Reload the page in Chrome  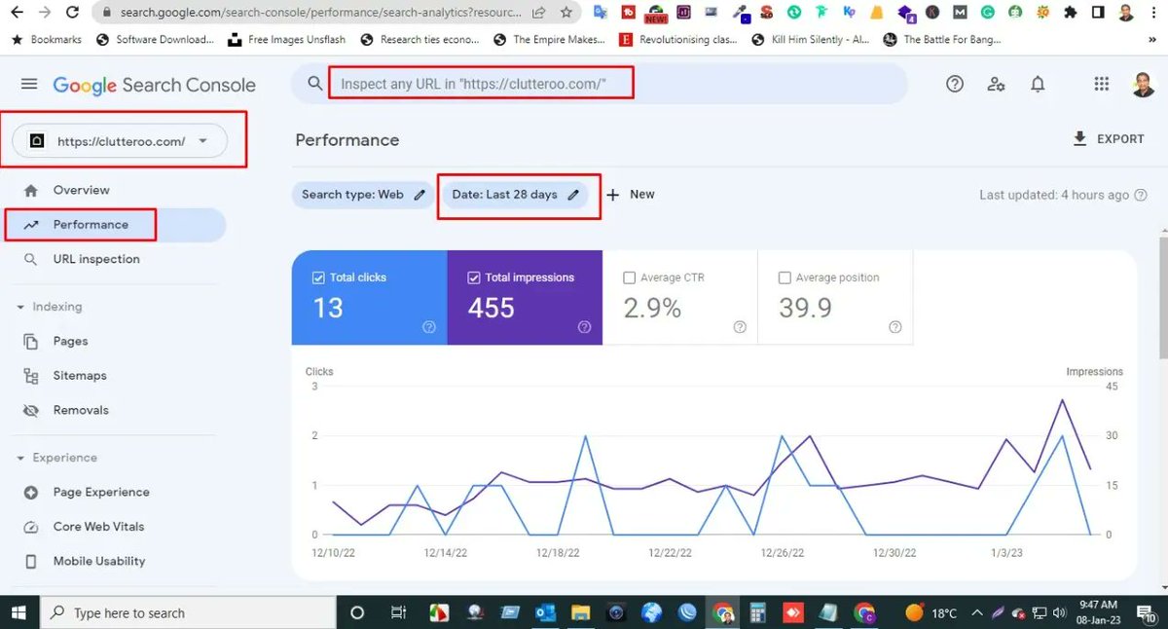tap(71, 13)
